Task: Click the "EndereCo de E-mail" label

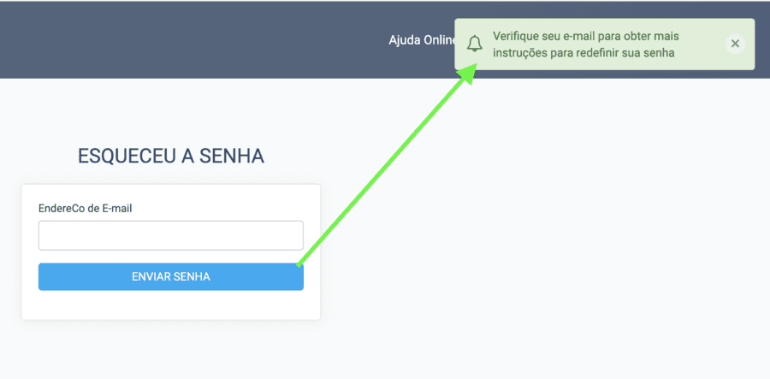Action: coord(85,208)
